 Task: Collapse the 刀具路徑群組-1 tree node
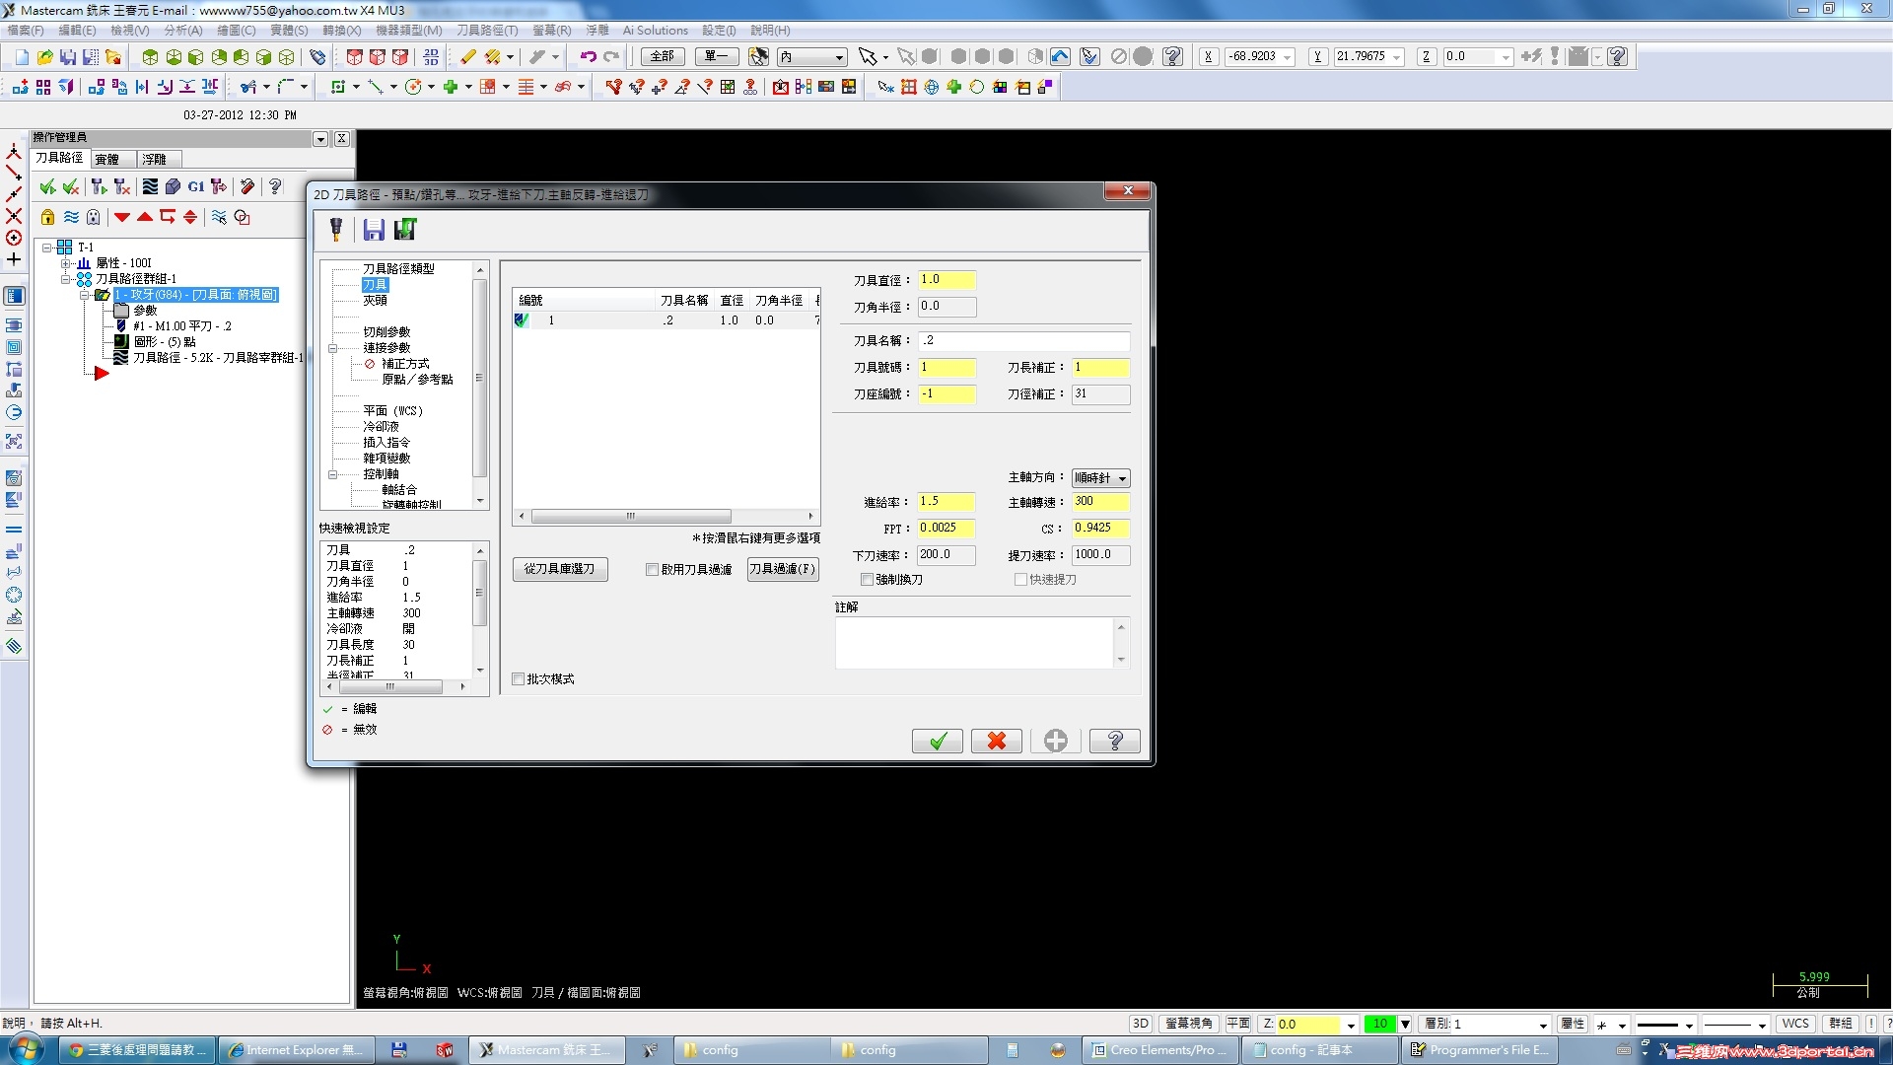67,279
